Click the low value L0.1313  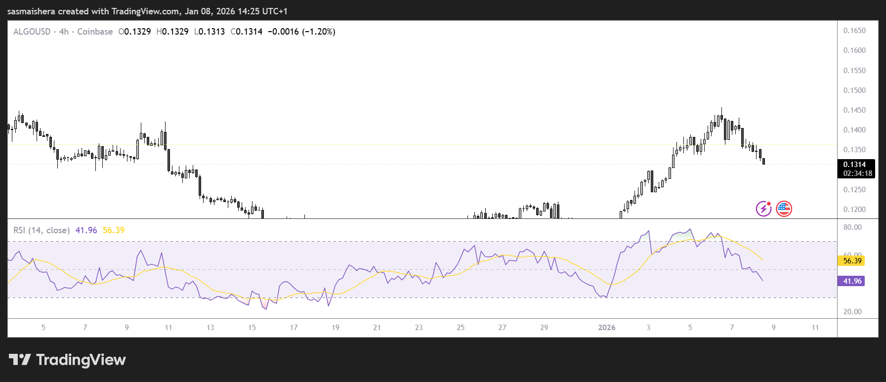[x=210, y=32]
